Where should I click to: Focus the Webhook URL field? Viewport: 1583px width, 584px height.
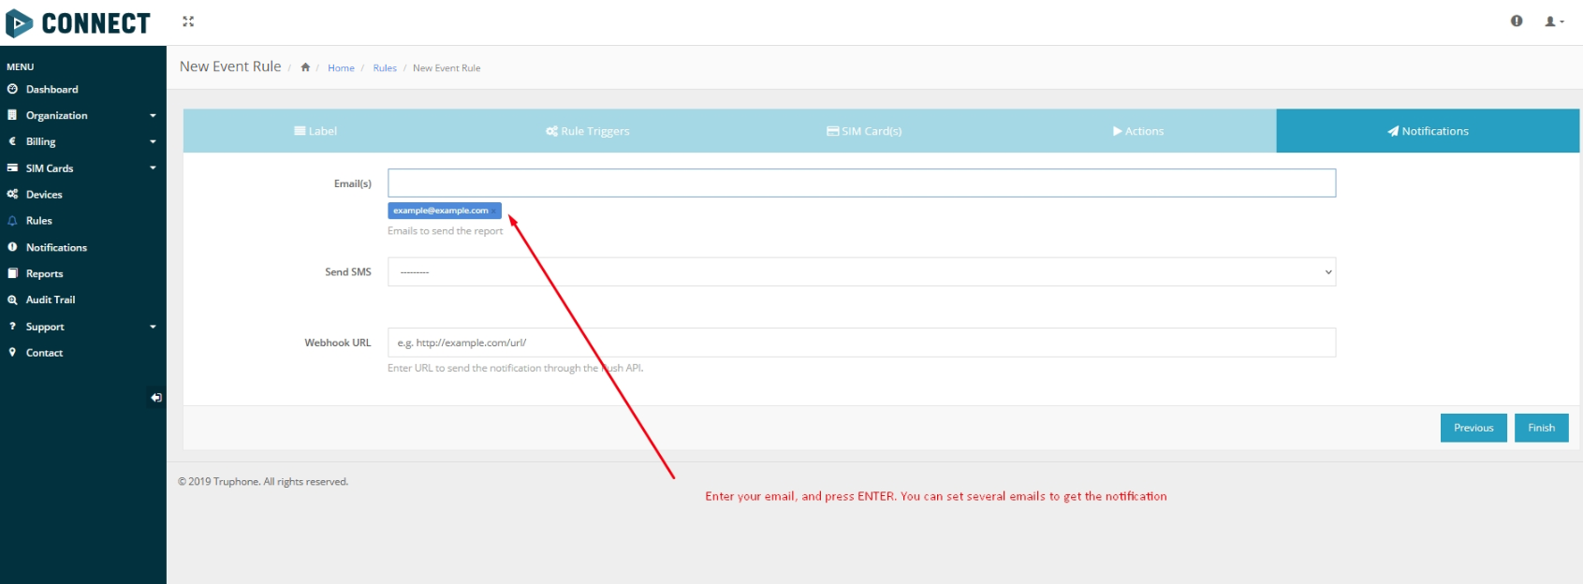861,343
